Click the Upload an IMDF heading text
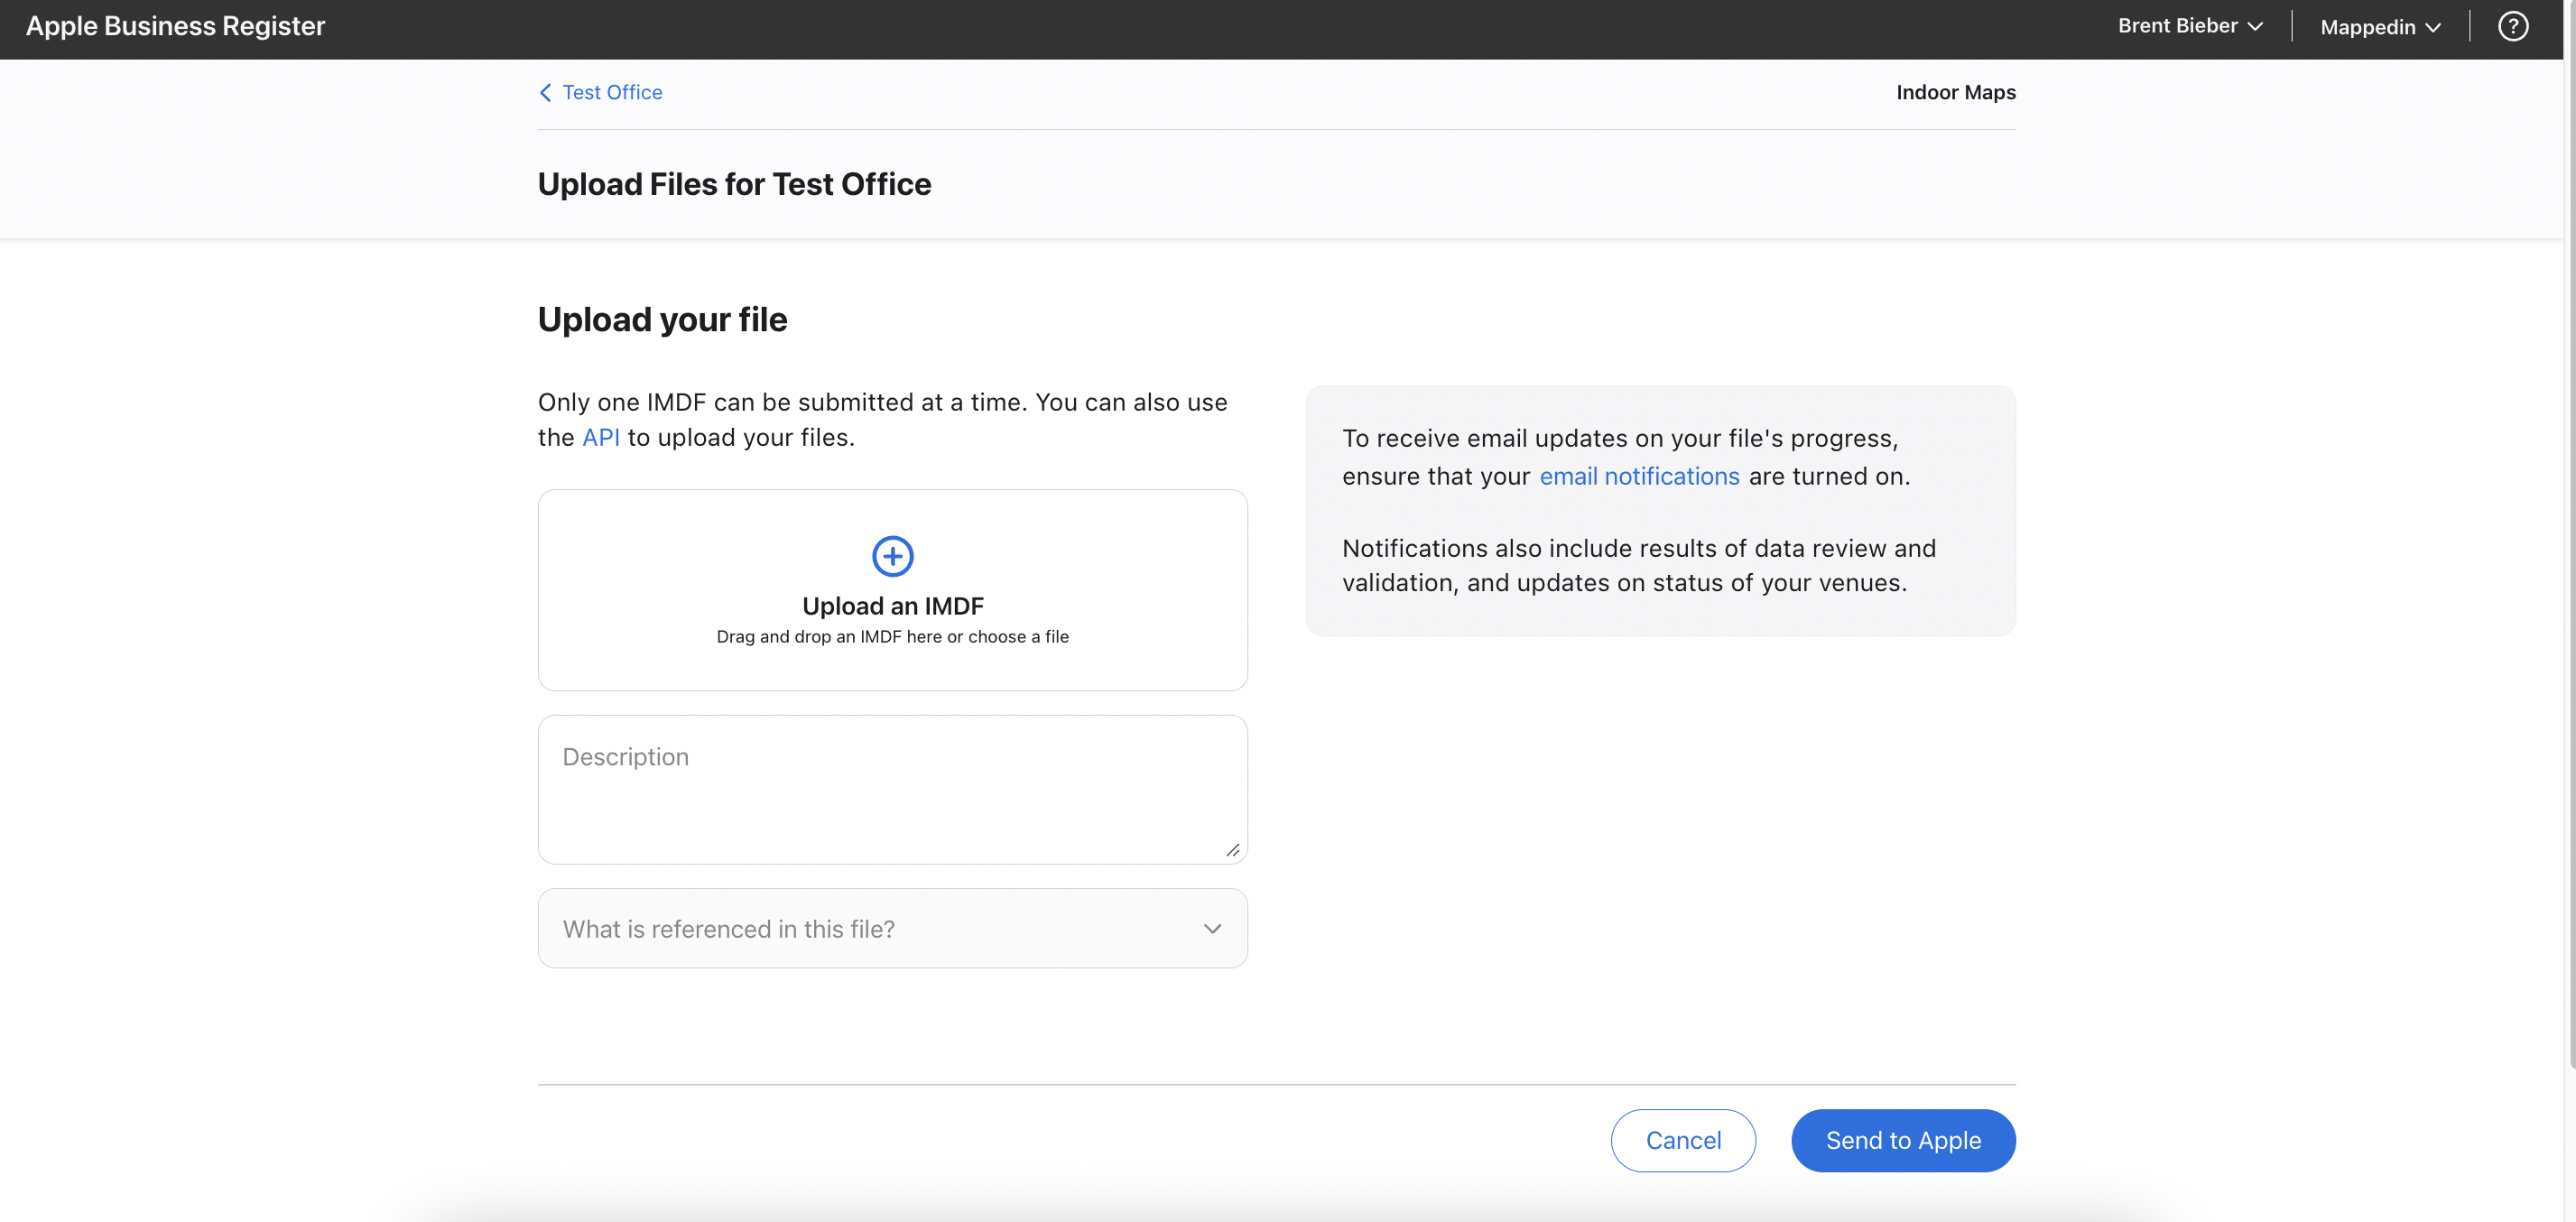The width and height of the screenshot is (2576, 1222). 892,606
